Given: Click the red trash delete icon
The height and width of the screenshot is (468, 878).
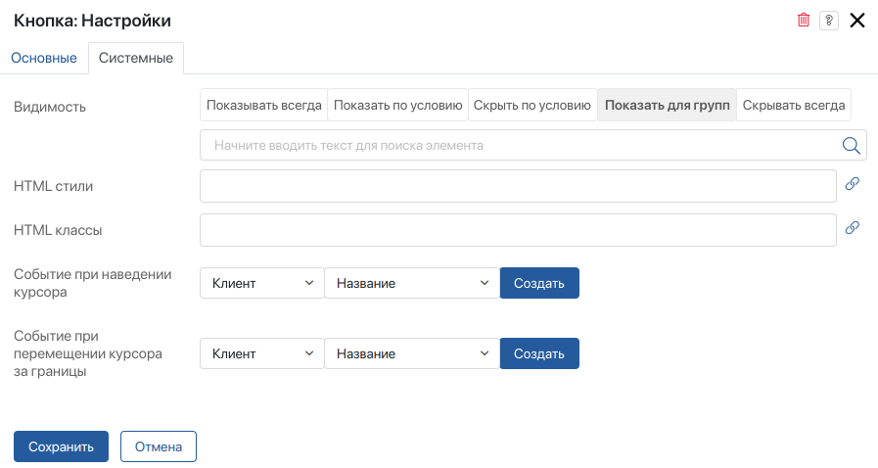Looking at the screenshot, I should tap(804, 21).
